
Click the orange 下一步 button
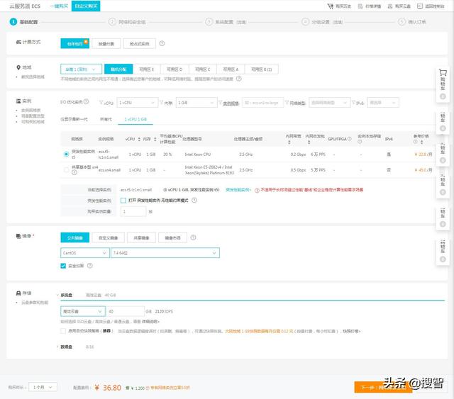coord(383,387)
